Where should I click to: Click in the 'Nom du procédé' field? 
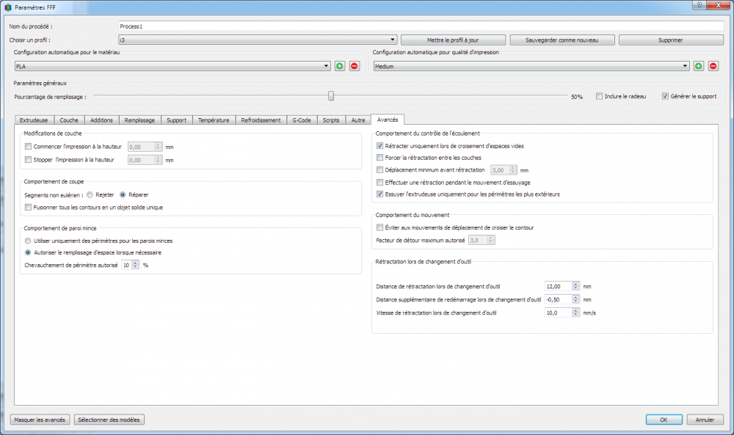(421, 26)
